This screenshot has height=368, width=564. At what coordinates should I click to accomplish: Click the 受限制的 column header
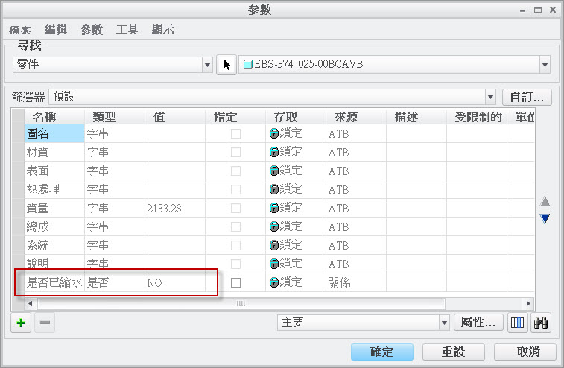(x=477, y=117)
